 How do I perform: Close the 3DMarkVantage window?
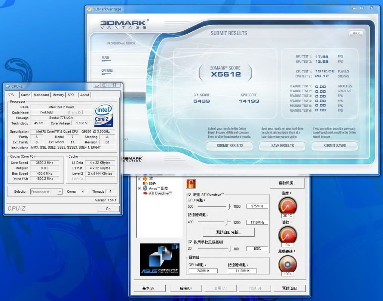click(x=371, y=8)
